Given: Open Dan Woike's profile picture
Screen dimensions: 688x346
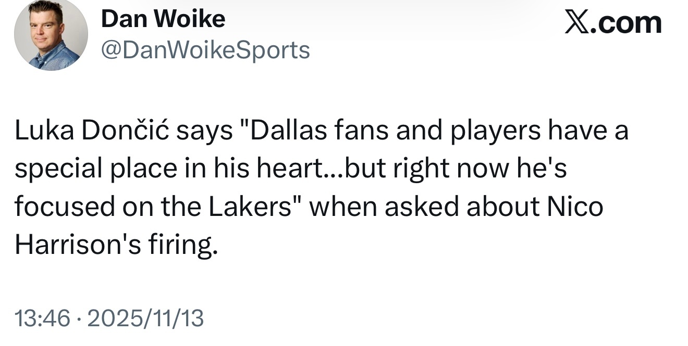Looking at the screenshot, I should point(51,35).
